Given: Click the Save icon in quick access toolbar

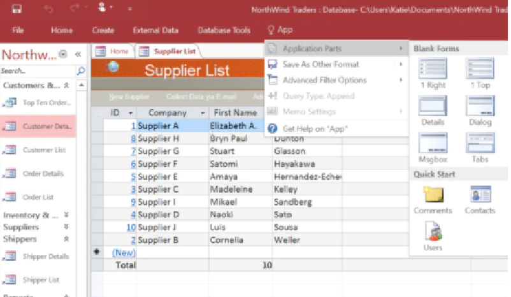Looking at the screenshot, I should click(17, 9).
